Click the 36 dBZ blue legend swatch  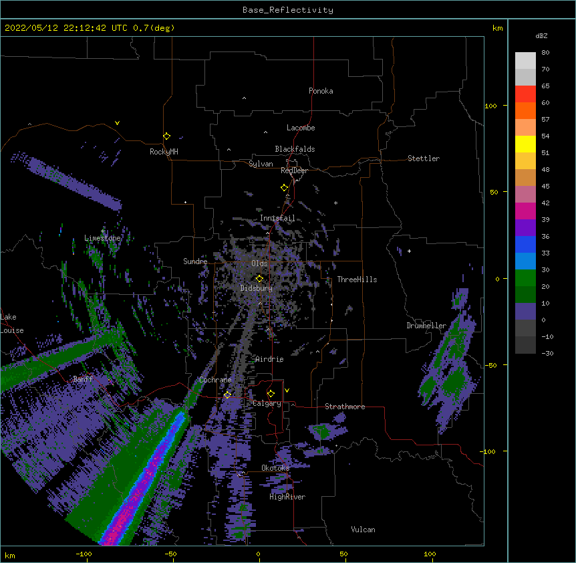click(525, 244)
